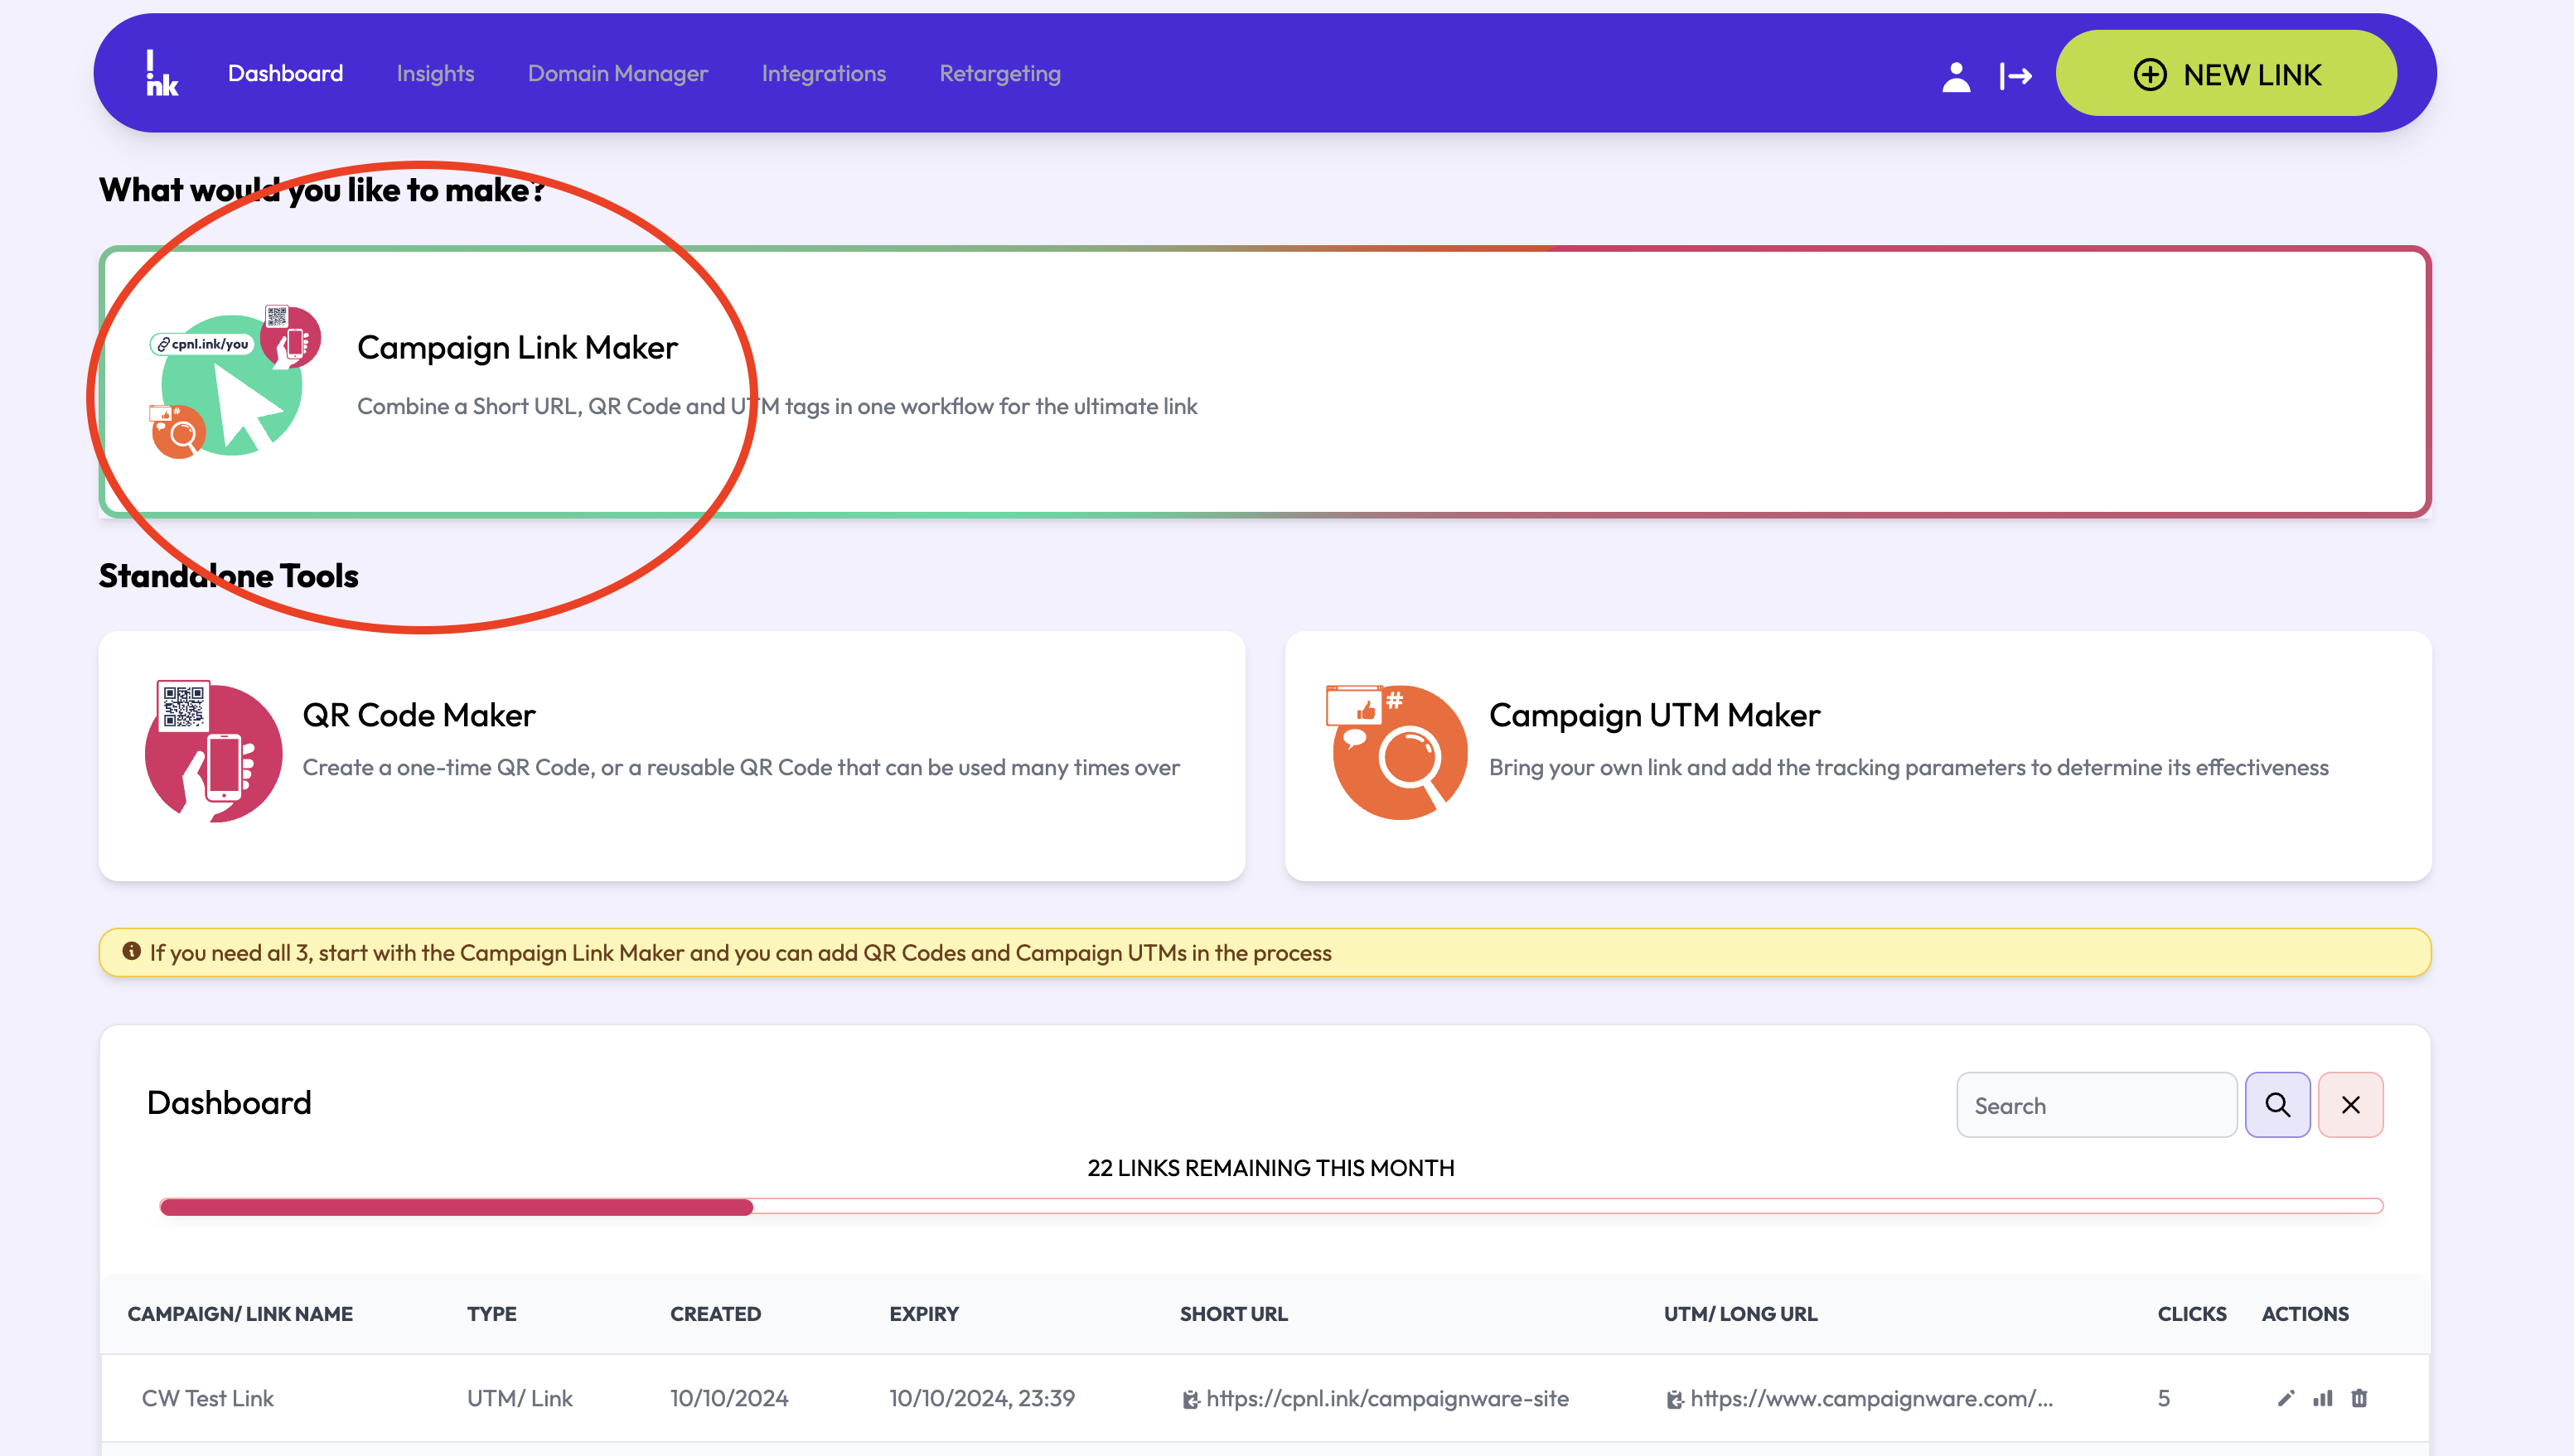Open the QR Code Maker tool
Screen dimensions: 2574x1456
[671, 755]
